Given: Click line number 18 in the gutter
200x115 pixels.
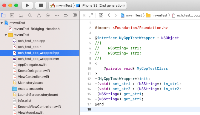Looking at the screenshot, I should point(89,109).
